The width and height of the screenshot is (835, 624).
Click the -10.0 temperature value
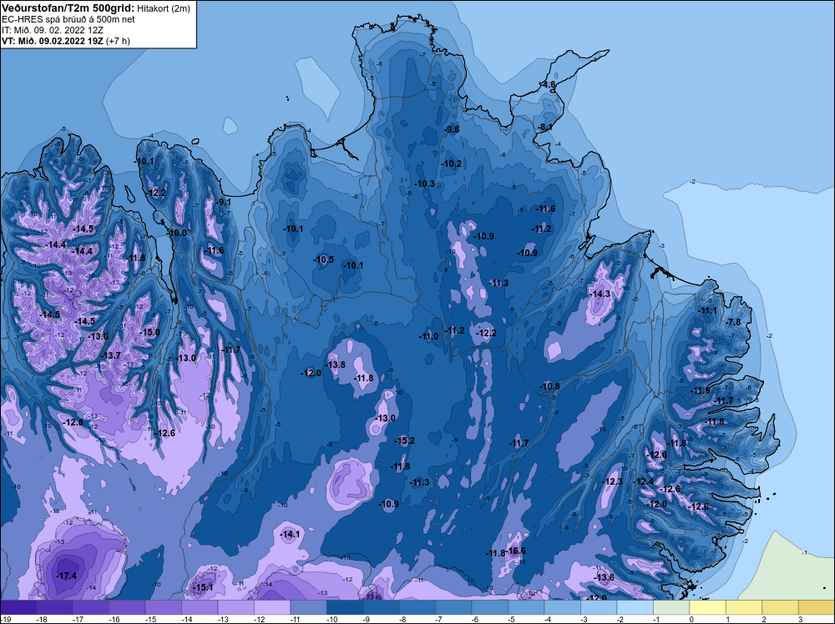(x=176, y=233)
